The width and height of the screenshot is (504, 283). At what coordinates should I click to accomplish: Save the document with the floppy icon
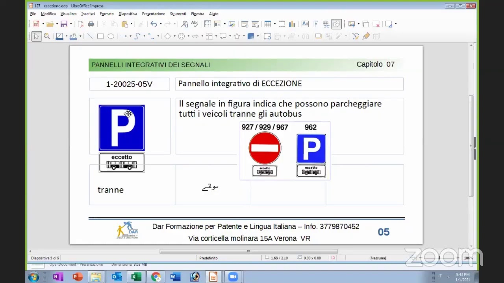(64, 24)
